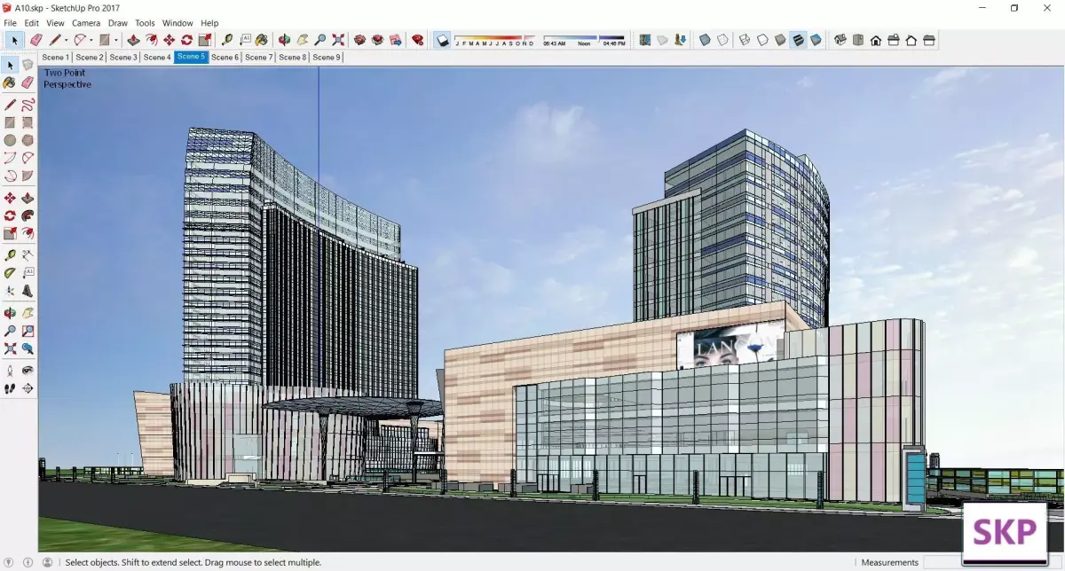This screenshot has height=571, width=1065.
Task: Pick the Paint Bucket tool in left palette
Action: click(x=10, y=82)
